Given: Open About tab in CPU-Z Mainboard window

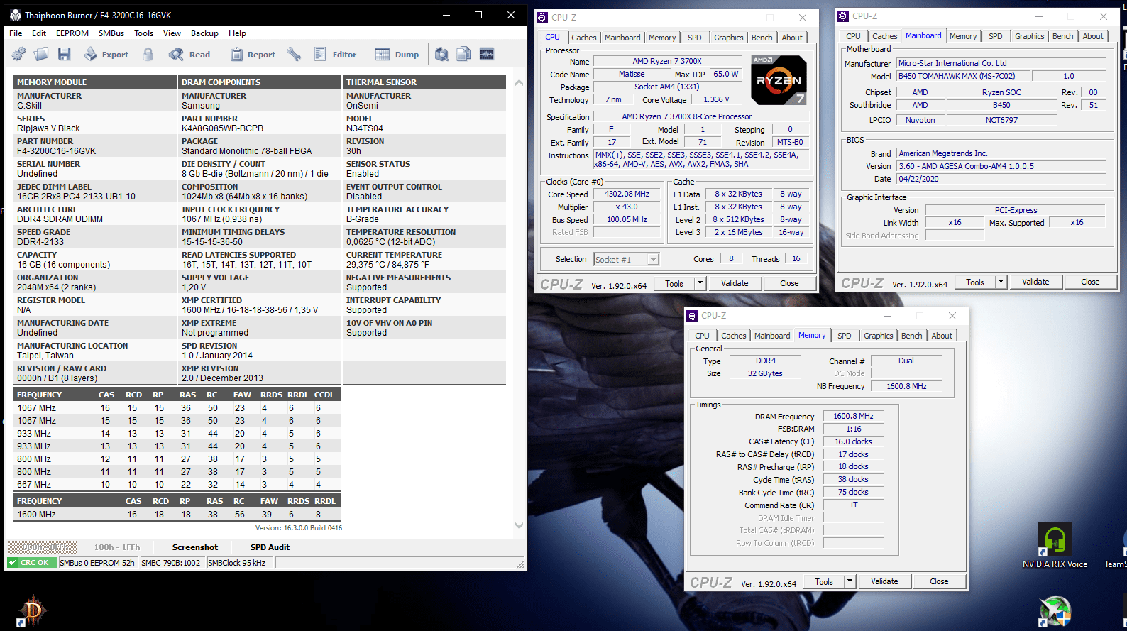Looking at the screenshot, I should coord(1093,36).
